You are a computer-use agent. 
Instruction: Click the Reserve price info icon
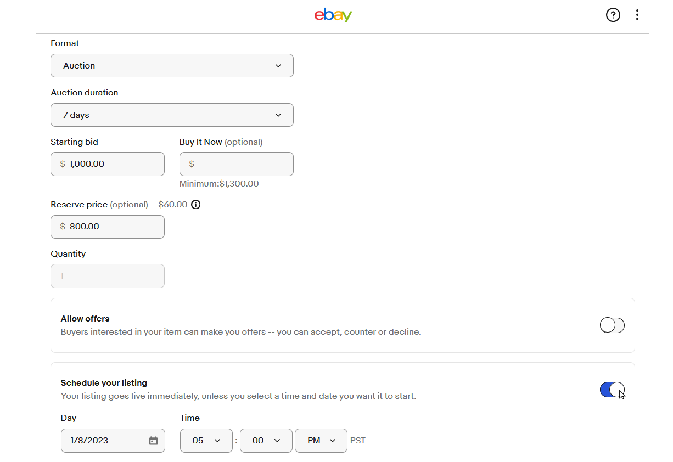pos(196,205)
